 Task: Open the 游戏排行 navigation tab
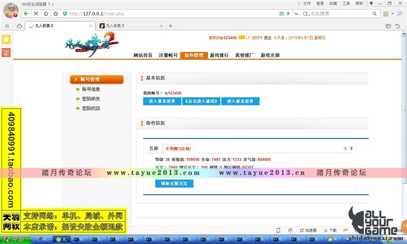point(219,55)
